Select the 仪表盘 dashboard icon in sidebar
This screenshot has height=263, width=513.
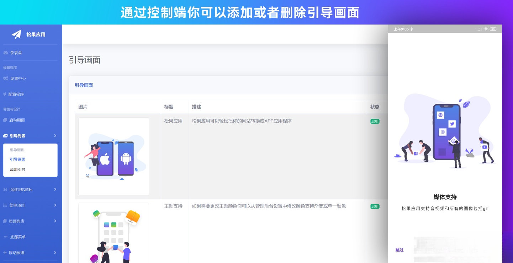pos(5,53)
